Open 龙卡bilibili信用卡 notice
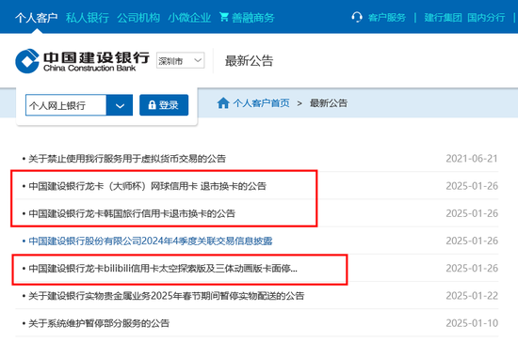 [x=163, y=268]
